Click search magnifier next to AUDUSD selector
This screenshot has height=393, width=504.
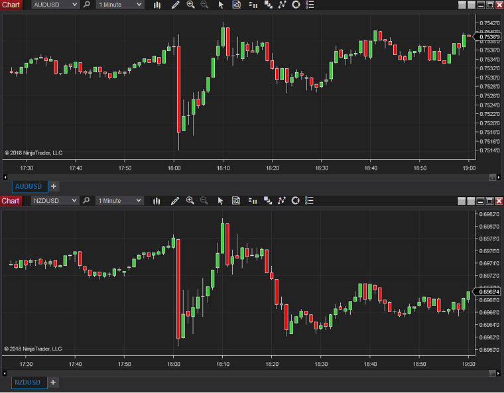(x=86, y=5)
